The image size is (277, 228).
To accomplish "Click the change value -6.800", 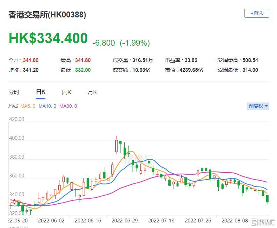I will (x=104, y=43).
